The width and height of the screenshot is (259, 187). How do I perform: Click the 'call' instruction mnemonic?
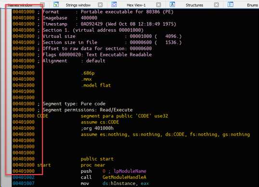click(x=86, y=177)
